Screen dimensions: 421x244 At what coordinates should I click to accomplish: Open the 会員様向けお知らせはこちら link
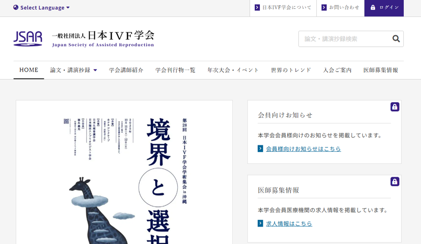[x=303, y=149]
